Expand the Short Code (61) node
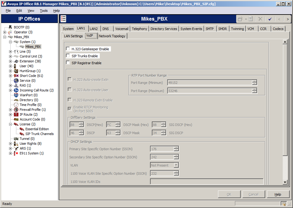The height and width of the screenshot is (208, 293). click(x=11, y=76)
